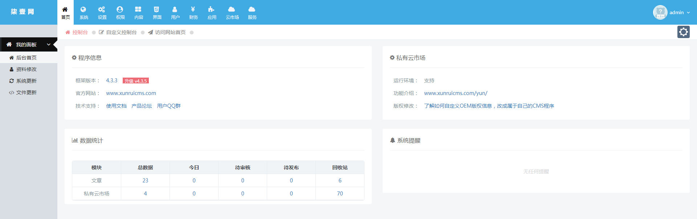Click the 文章 module row label

pos(97,181)
